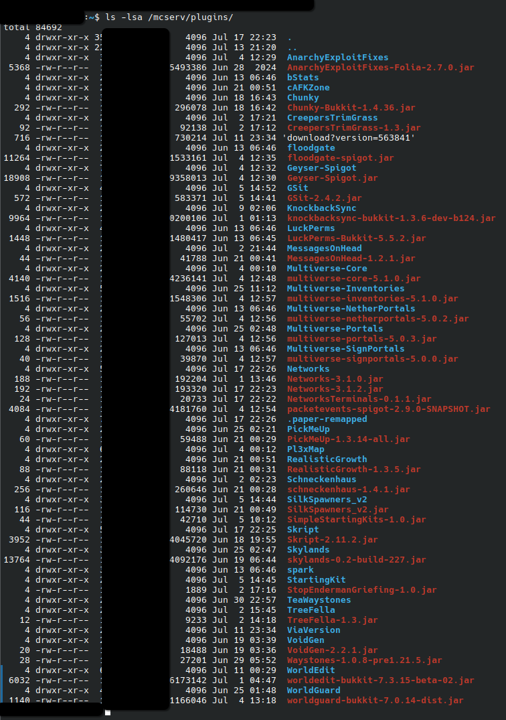
Task: Click the KnockbackSync directory name
Action: 321,208
